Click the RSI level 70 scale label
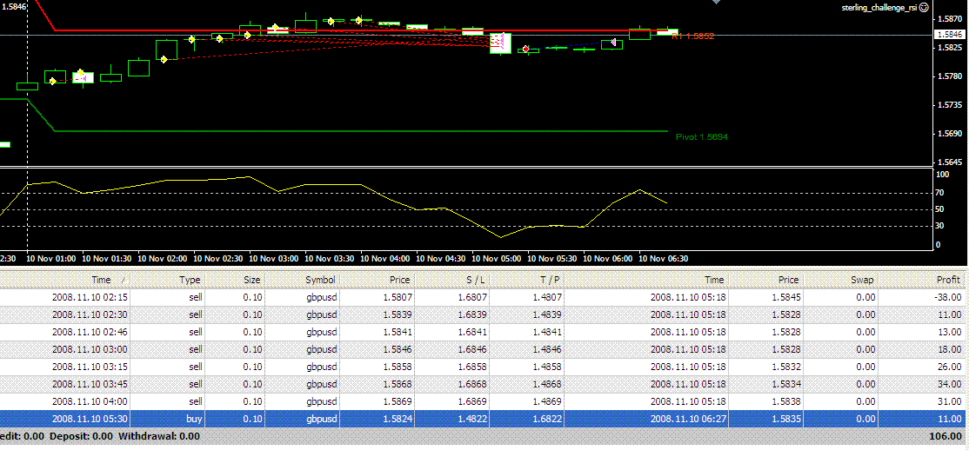Screen dimensions: 969x450 click(x=940, y=193)
